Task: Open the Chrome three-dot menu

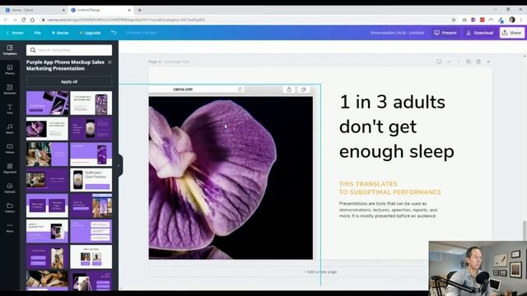Action: tap(521, 20)
